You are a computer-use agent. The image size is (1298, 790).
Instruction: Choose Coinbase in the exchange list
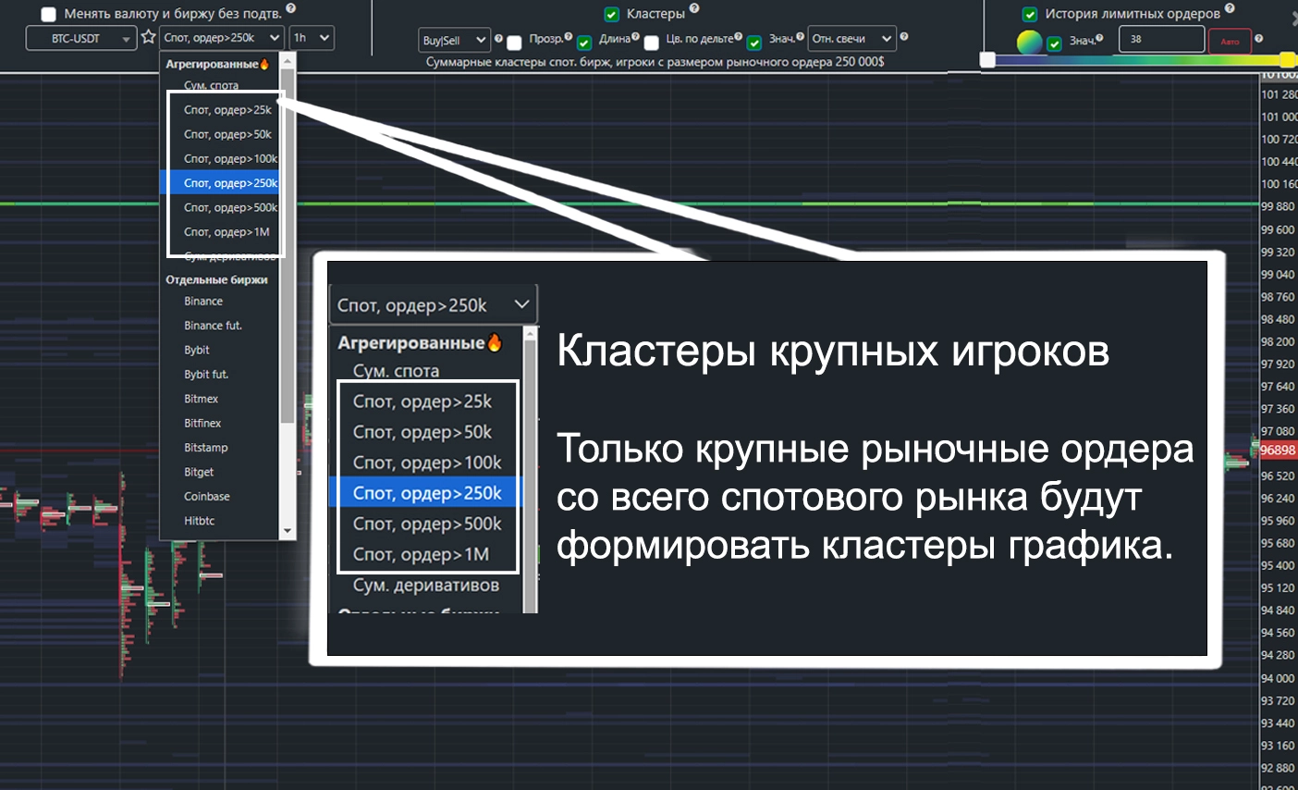click(207, 497)
